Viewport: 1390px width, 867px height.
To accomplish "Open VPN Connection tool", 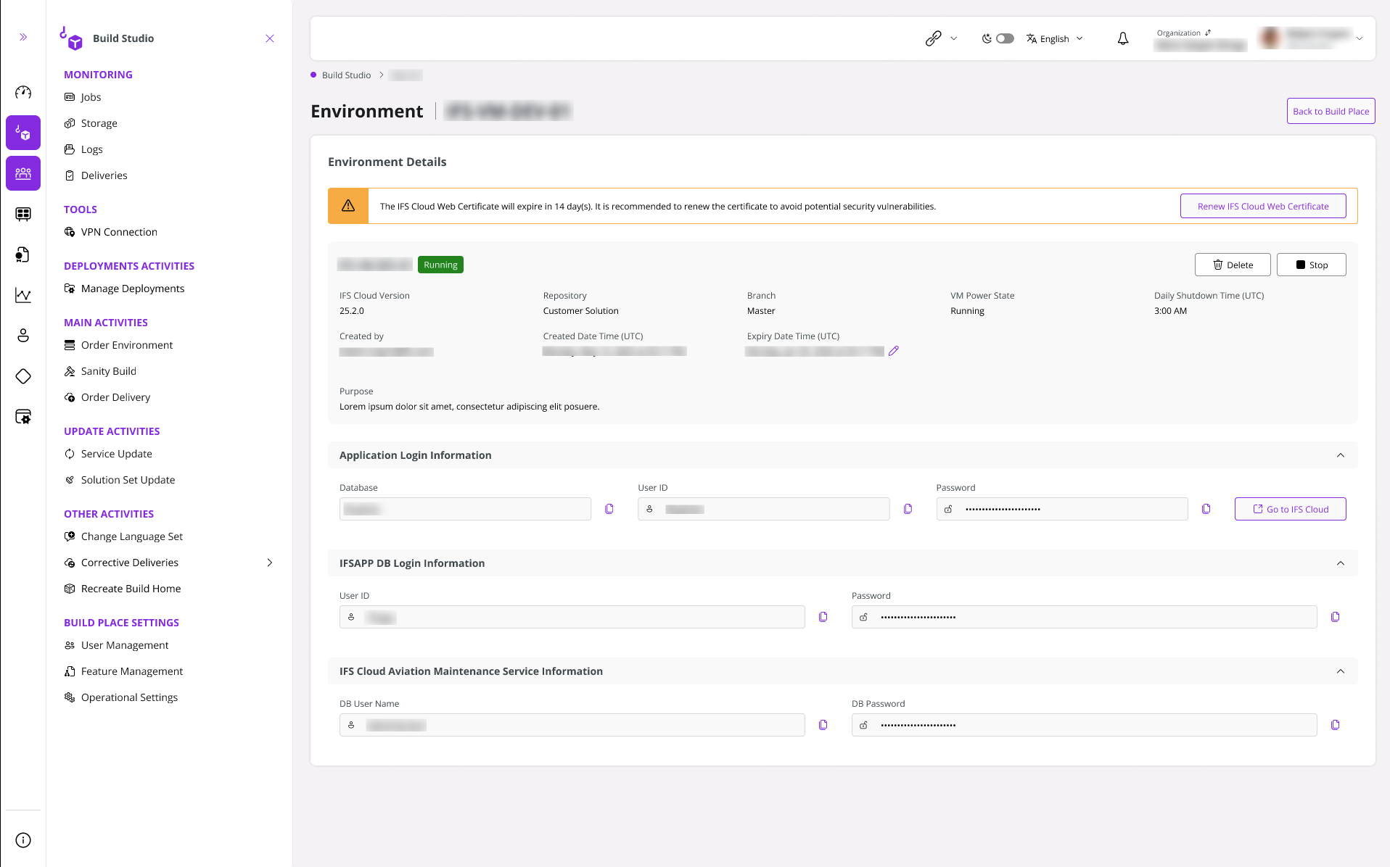I will pos(111,232).
